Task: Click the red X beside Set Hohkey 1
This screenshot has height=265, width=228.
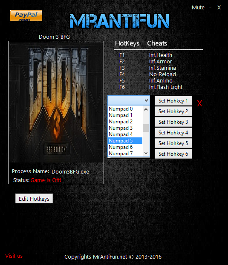Action: (x=199, y=103)
